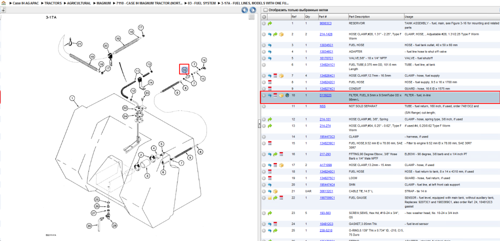Image resolution: width=500 pixels, height=241 pixels.
Task: Open next figure with right arrow
Action: (252, 10)
